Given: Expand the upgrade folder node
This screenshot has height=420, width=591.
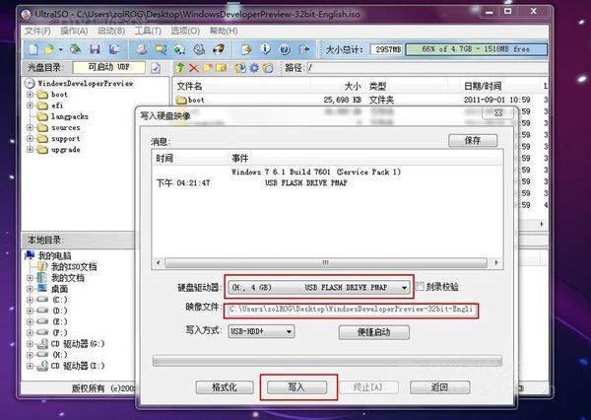Looking at the screenshot, I should (x=30, y=150).
